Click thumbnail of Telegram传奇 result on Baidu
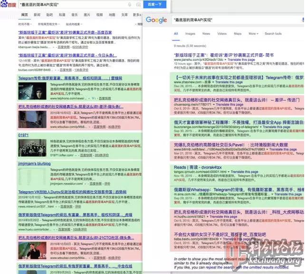The width and height of the screenshot is (306, 274). tap(31, 90)
